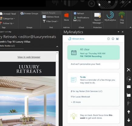The width and height of the screenshot is (132, 126).
Task: Click the Unread/Read ribbon button
Action: pos(8,14)
